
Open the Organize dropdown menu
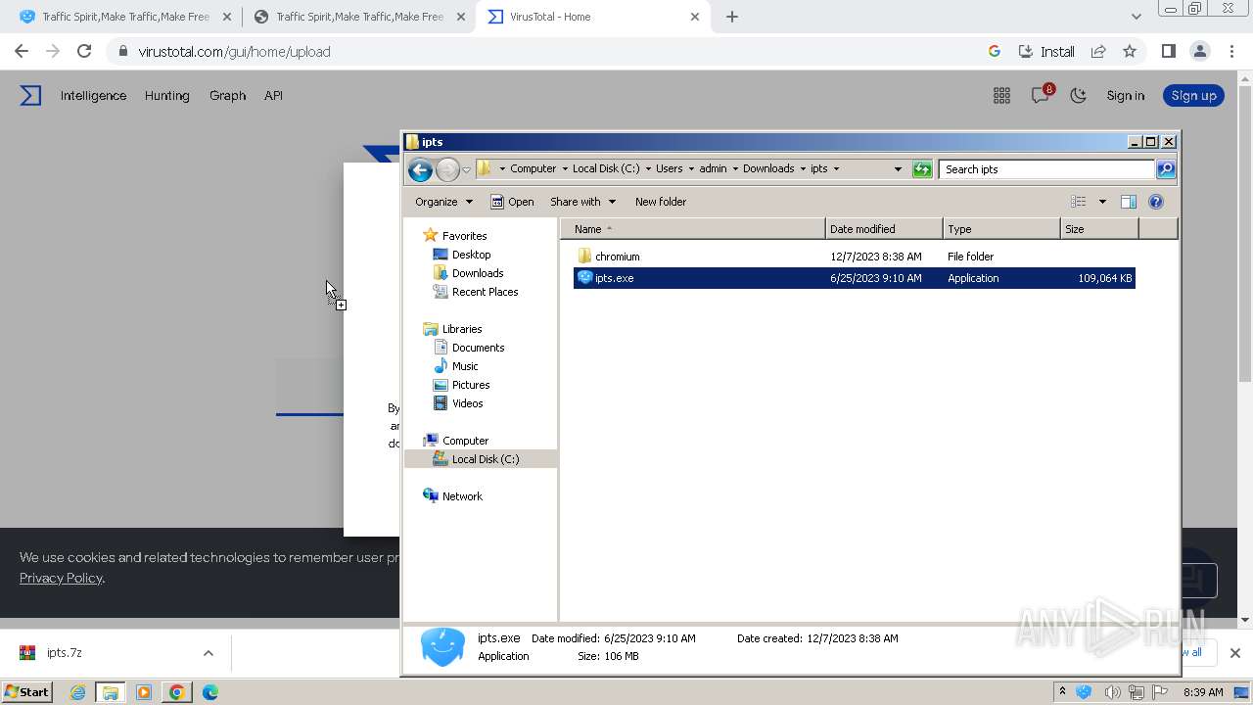443,202
